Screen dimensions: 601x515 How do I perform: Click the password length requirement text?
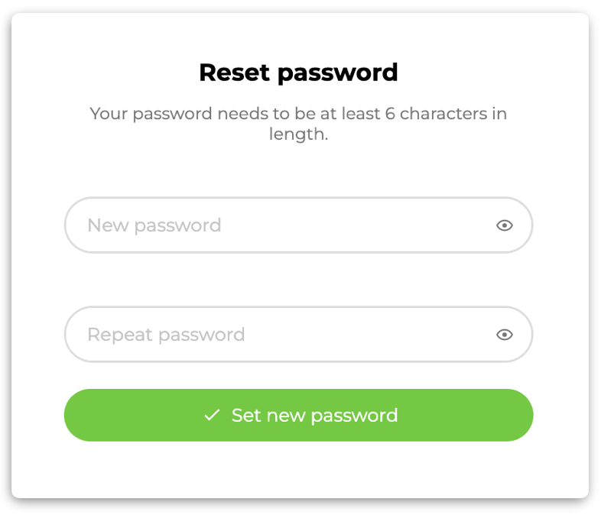(x=298, y=124)
